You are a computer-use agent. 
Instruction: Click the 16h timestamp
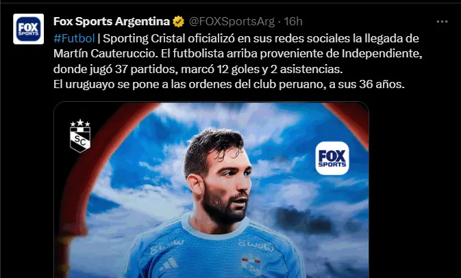pyautogui.click(x=293, y=21)
